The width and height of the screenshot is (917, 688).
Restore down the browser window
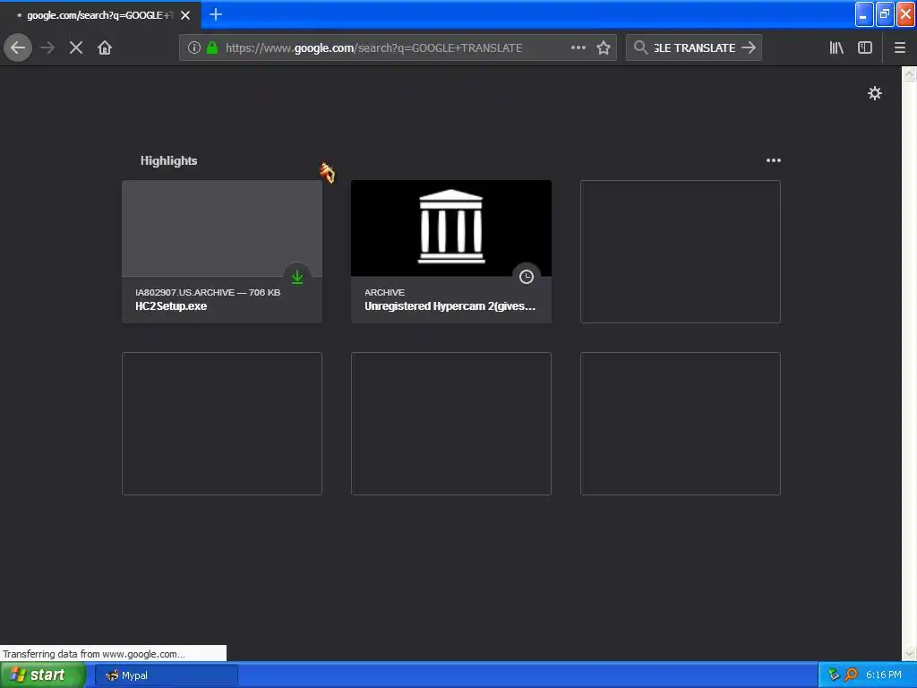click(884, 14)
